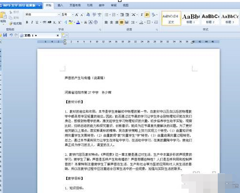Image resolution: width=240 pixels, height=193 pixels.
Task: Click the sort icon in paragraph group
Action: pyautogui.click(x=142, y=15)
